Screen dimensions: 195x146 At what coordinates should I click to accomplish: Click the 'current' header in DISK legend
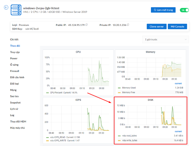point(178,131)
